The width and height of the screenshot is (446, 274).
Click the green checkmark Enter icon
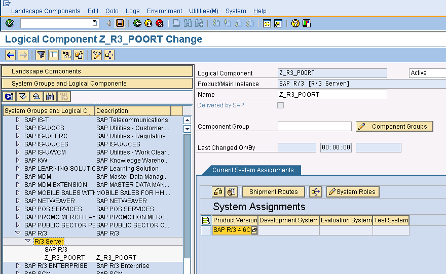pyautogui.click(x=10, y=23)
